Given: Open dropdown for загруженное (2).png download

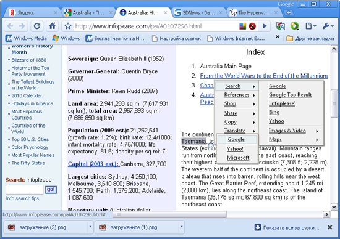Looking at the screenshot, I should click(x=90, y=227).
